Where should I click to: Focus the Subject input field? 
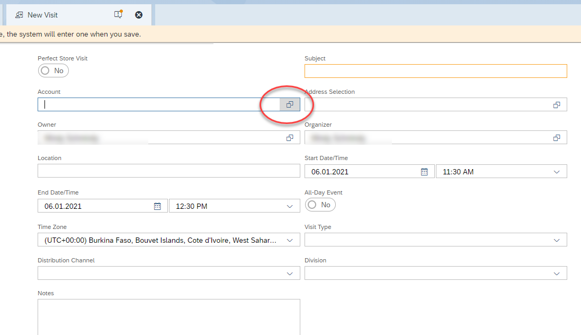pos(436,71)
